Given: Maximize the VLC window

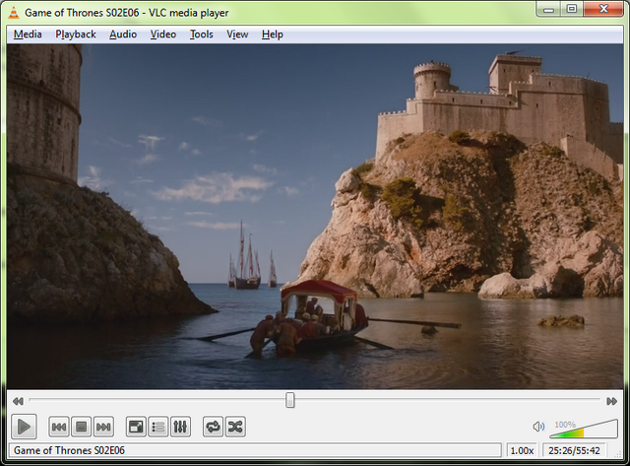Looking at the screenshot, I should pyautogui.click(x=572, y=9).
